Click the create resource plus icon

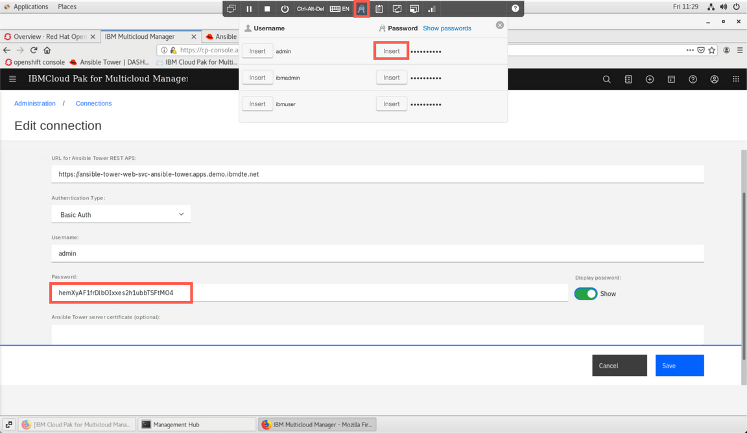click(650, 80)
